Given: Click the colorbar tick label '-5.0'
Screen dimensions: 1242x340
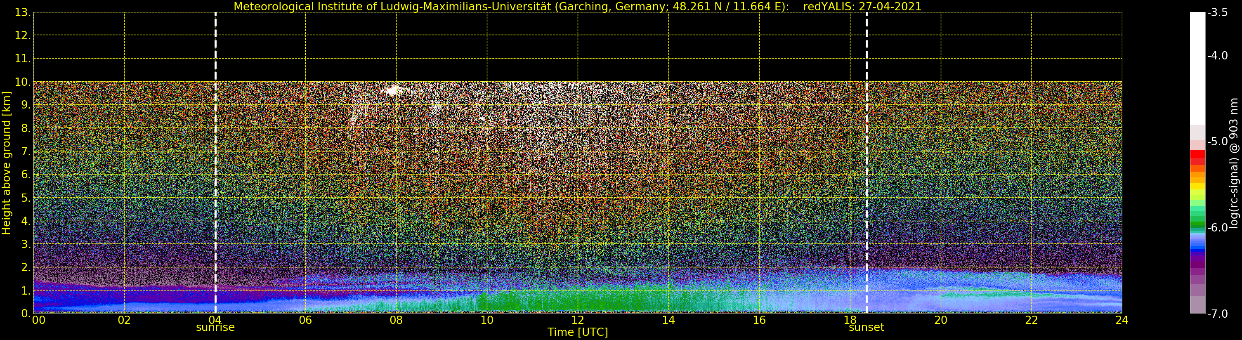Looking at the screenshot, I should pyautogui.click(x=1217, y=142).
